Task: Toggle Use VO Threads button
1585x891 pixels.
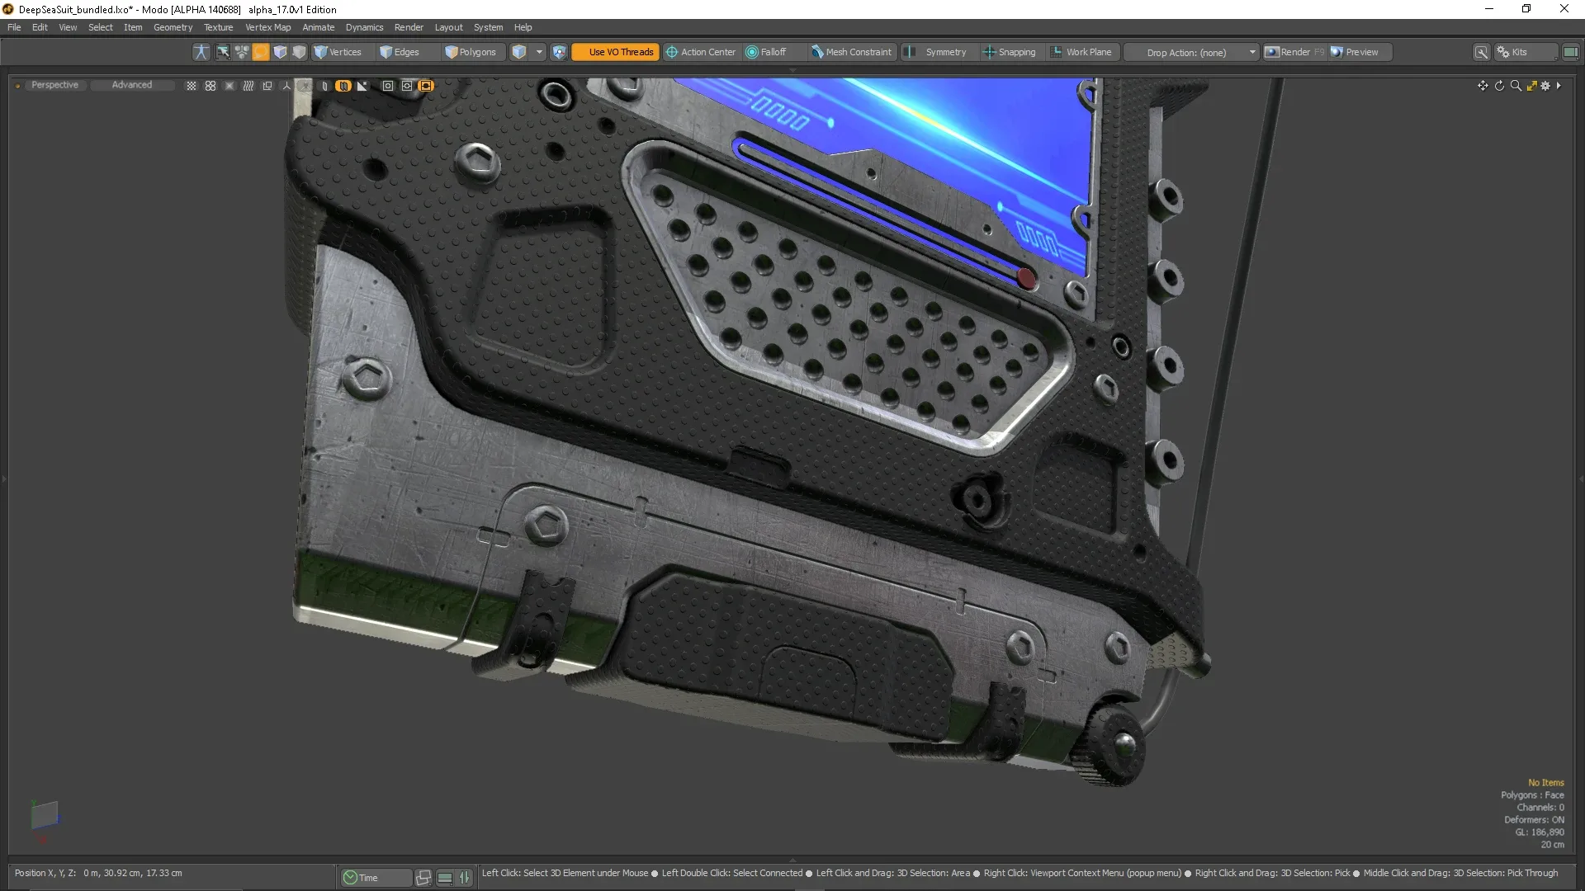Action: click(616, 52)
